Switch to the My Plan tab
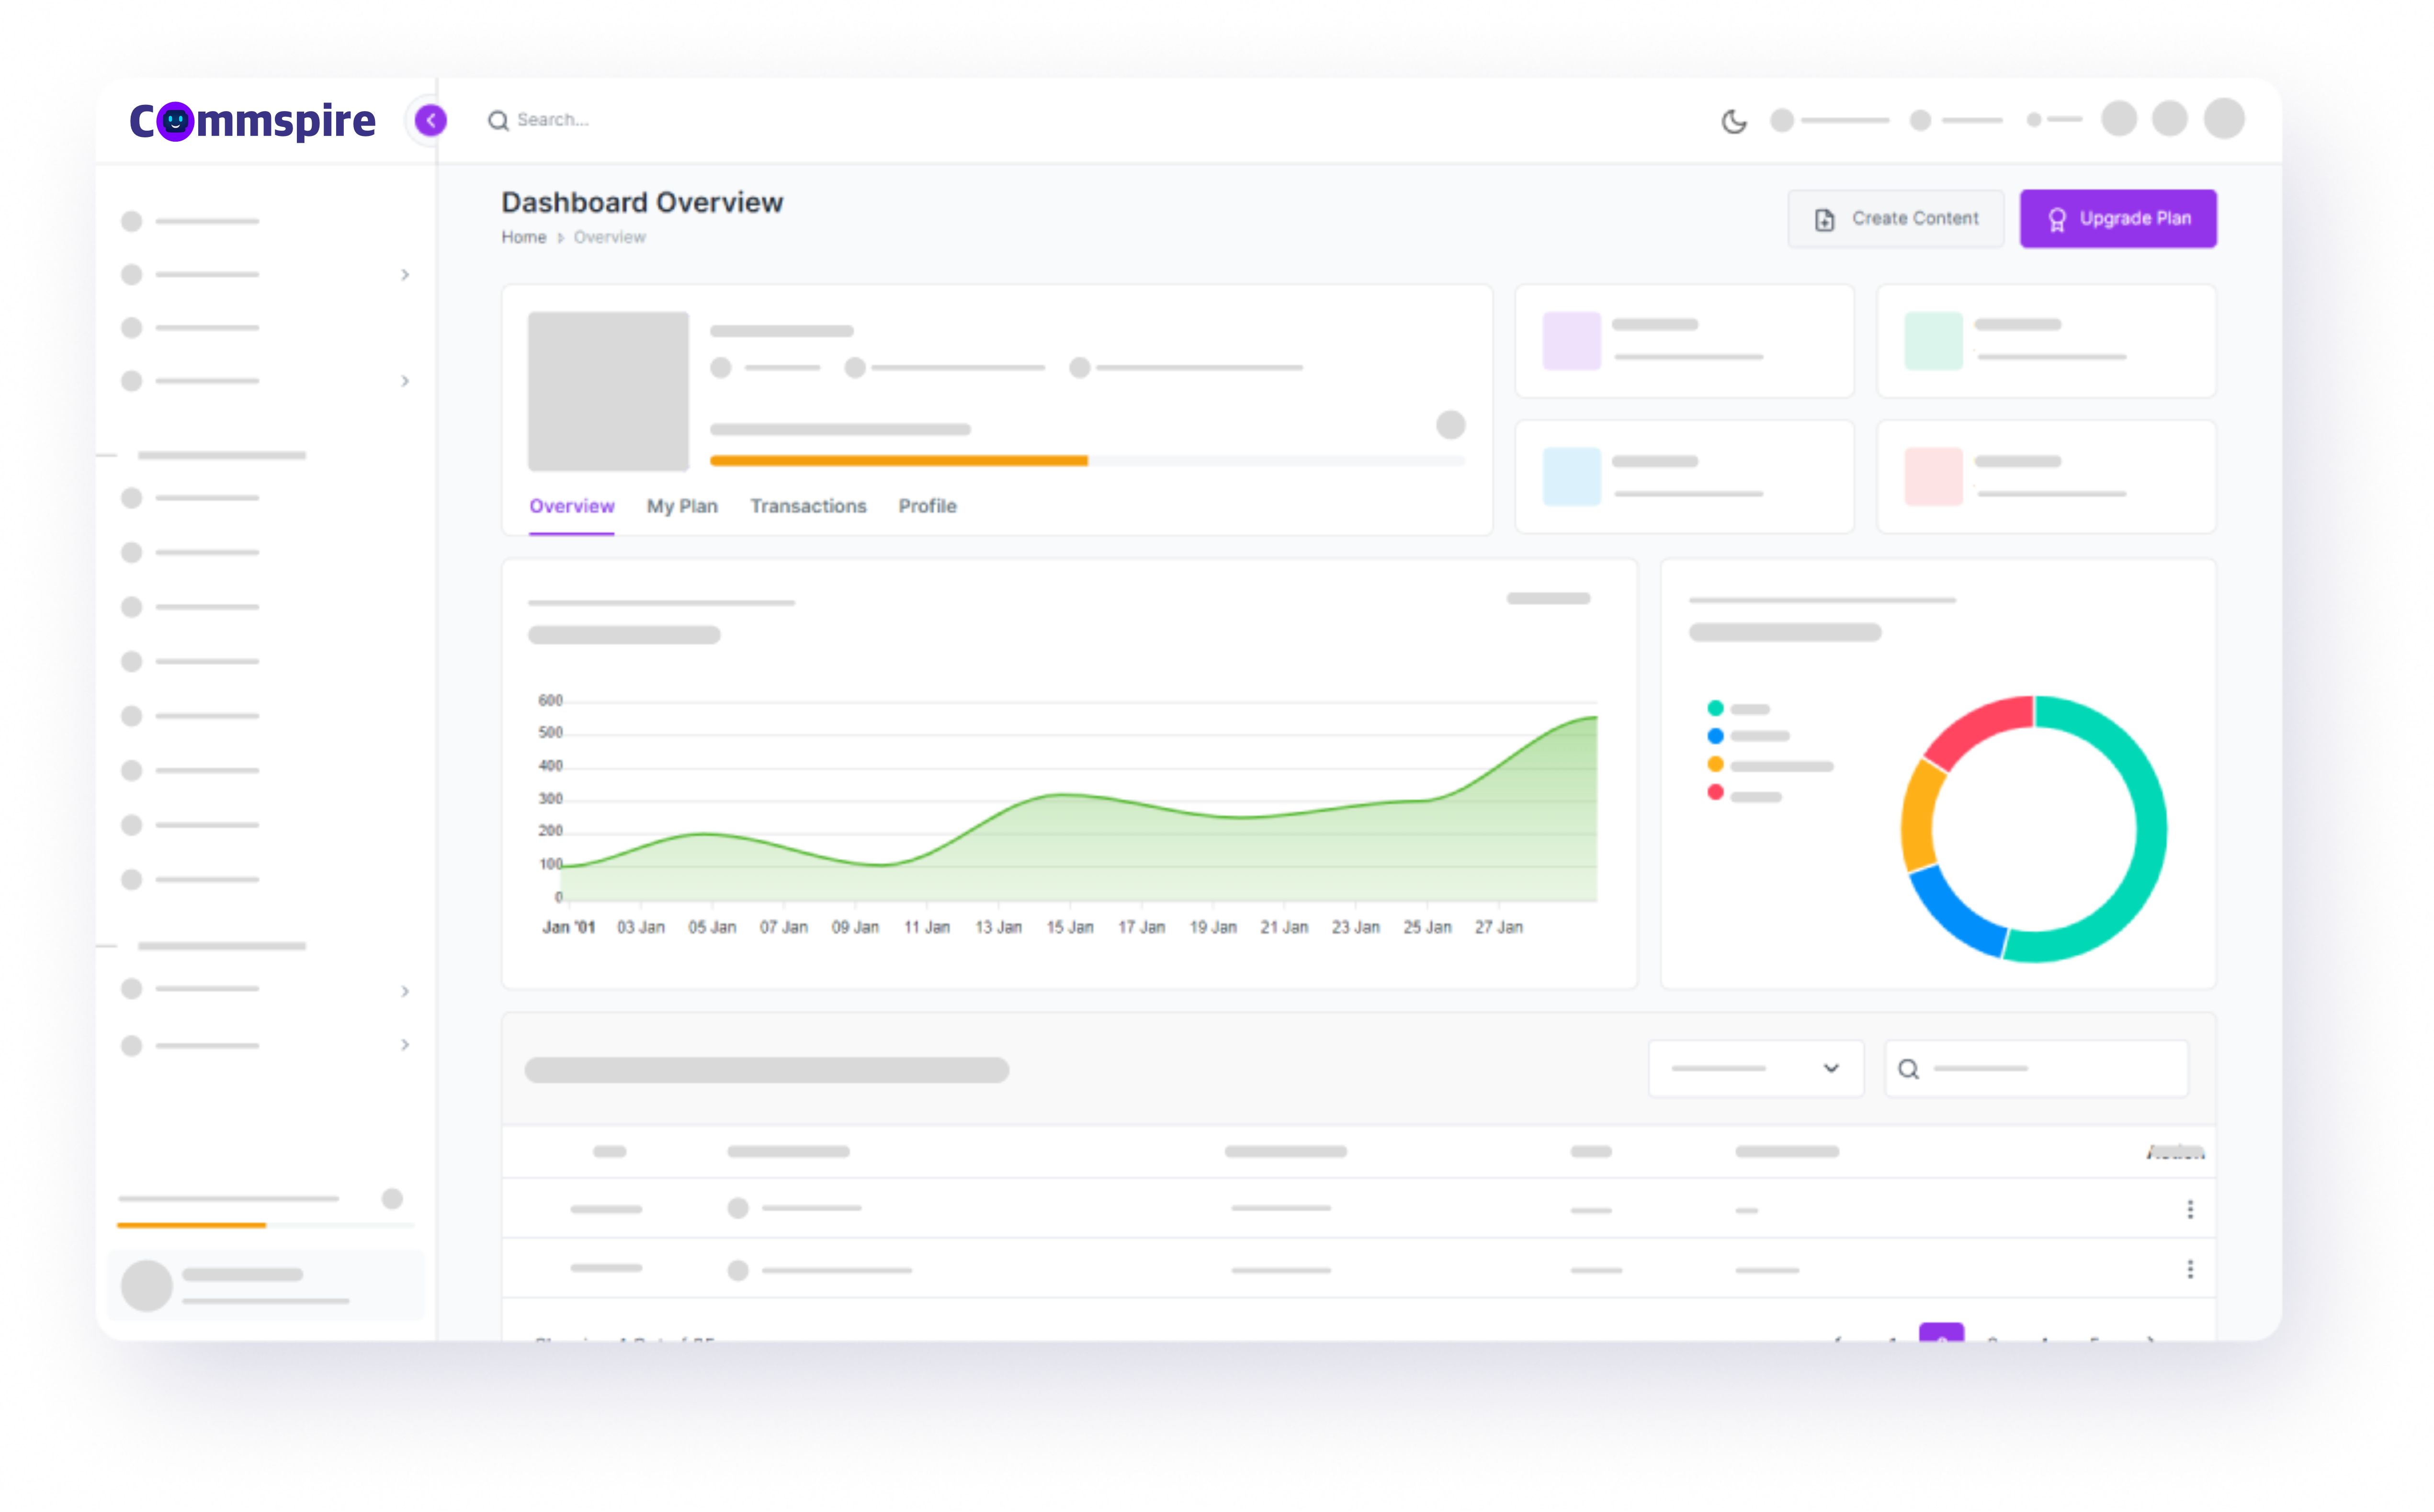Image resolution: width=2434 pixels, height=1512 pixels. (682, 506)
